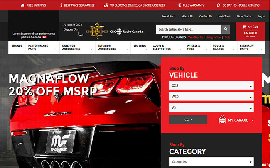Click the Full Warranty text
Viewport: 270px width, 168px height.
coord(194,5)
